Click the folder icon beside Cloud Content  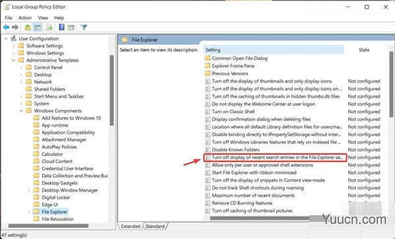click(x=36, y=161)
